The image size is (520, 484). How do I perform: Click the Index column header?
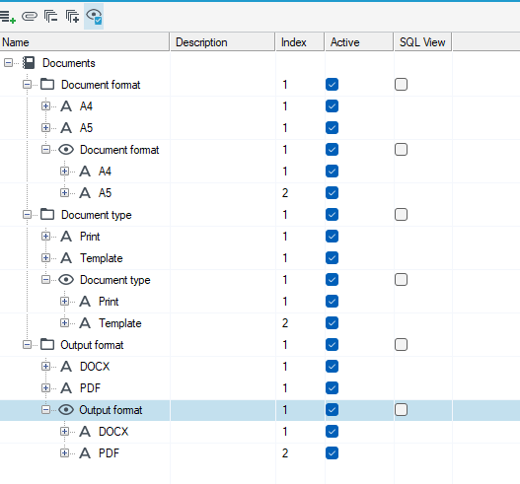pyautogui.click(x=300, y=42)
